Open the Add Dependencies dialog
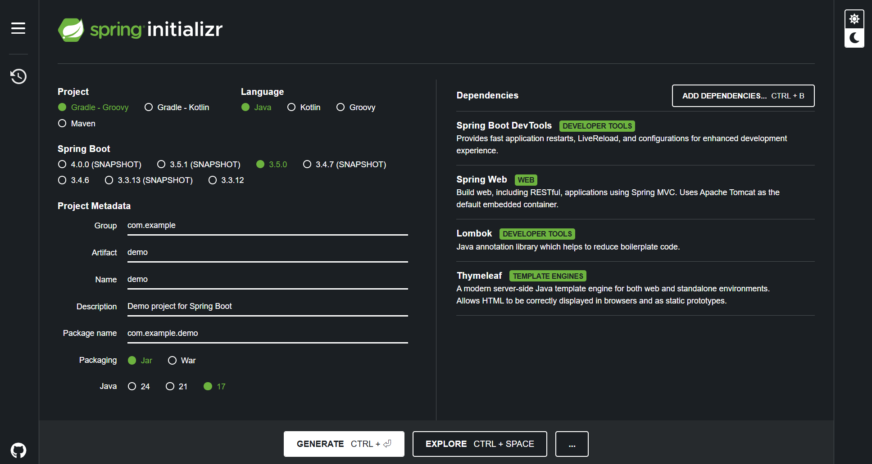The width and height of the screenshot is (872, 464). 743,96
